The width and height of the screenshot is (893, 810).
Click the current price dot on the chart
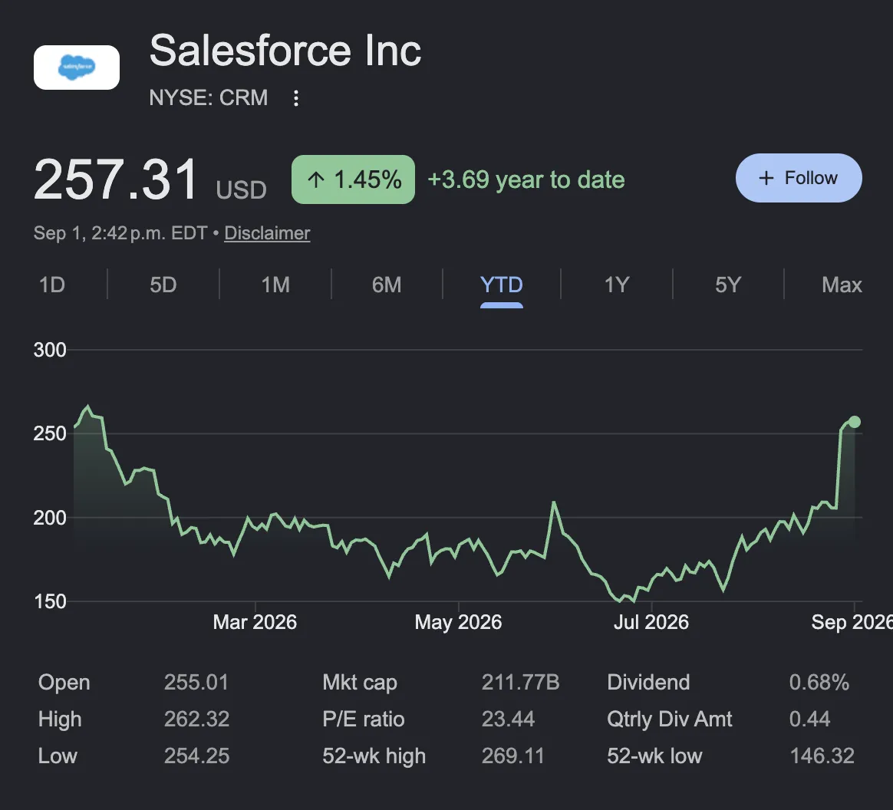pyautogui.click(x=855, y=422)
